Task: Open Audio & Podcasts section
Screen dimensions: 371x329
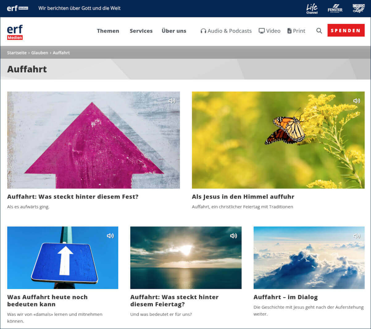Action: click(226, 31)
